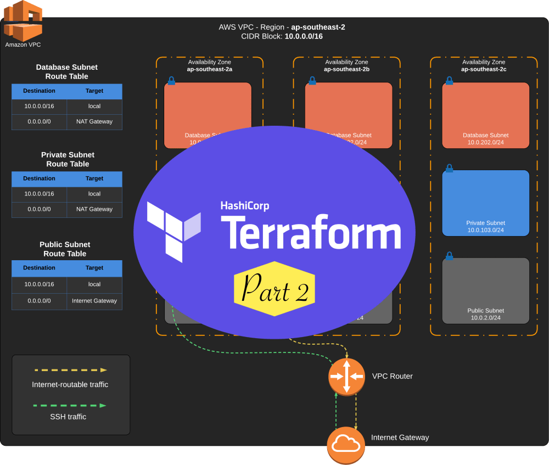549x465 pixels.
Task: Click 'CIDR Block: 10.0.0.0/16' text
Action: [282, 36]
